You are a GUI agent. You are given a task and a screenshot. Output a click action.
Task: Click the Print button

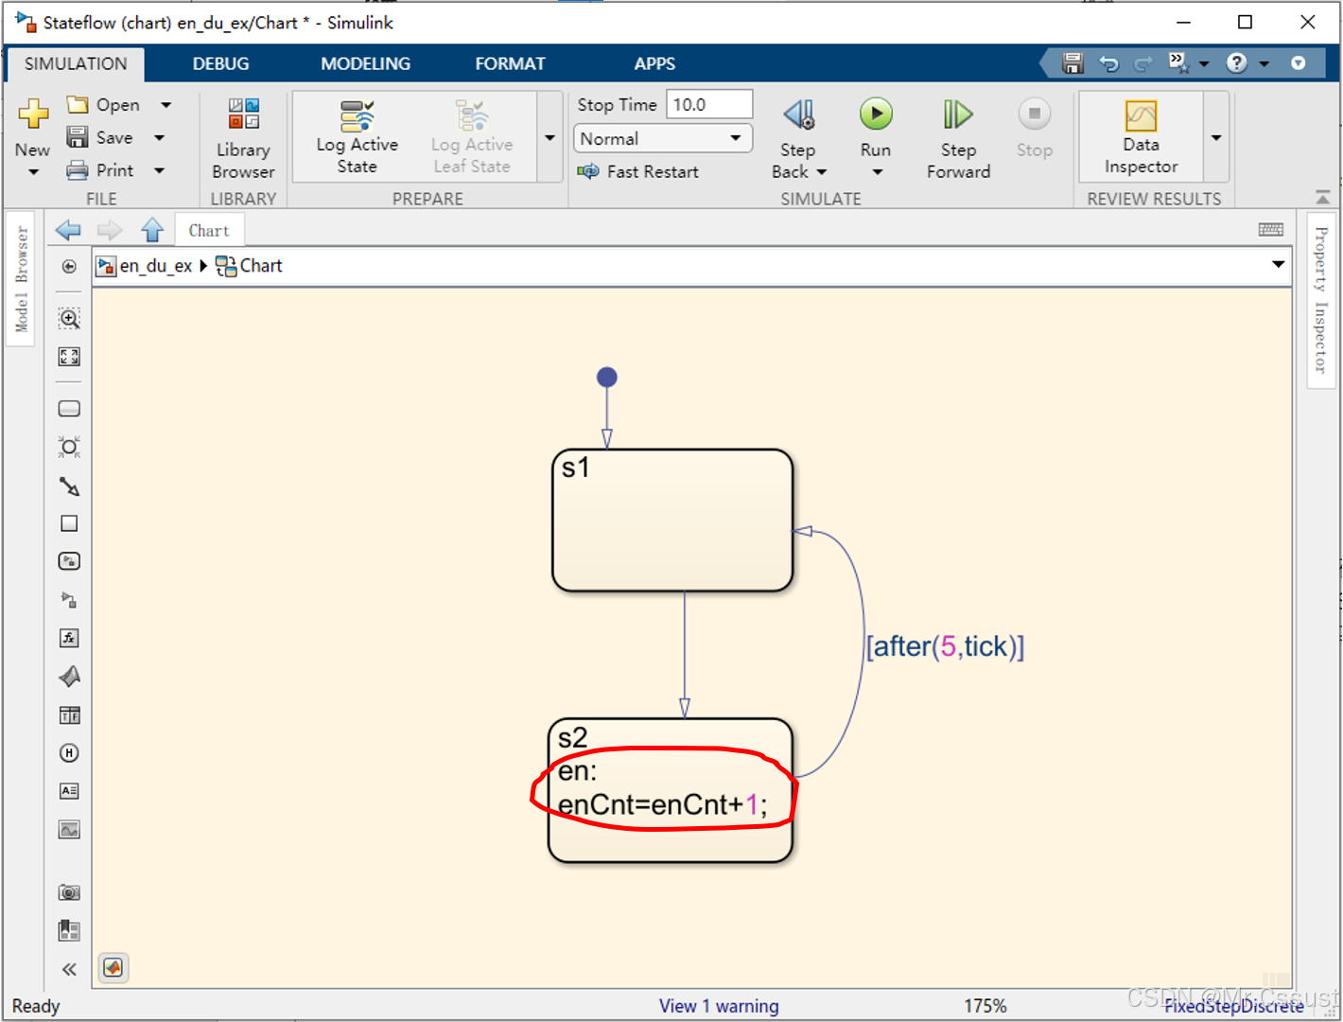point(102,170)
